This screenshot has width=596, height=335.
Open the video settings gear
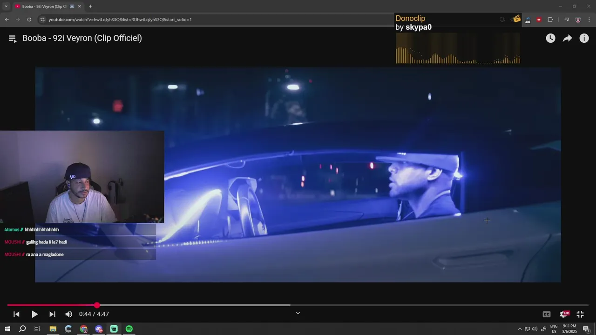pos(563,314)
